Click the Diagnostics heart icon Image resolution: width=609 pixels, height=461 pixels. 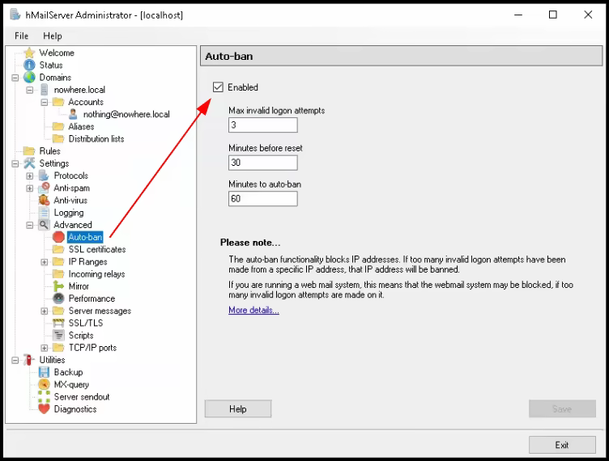(44, 408)
